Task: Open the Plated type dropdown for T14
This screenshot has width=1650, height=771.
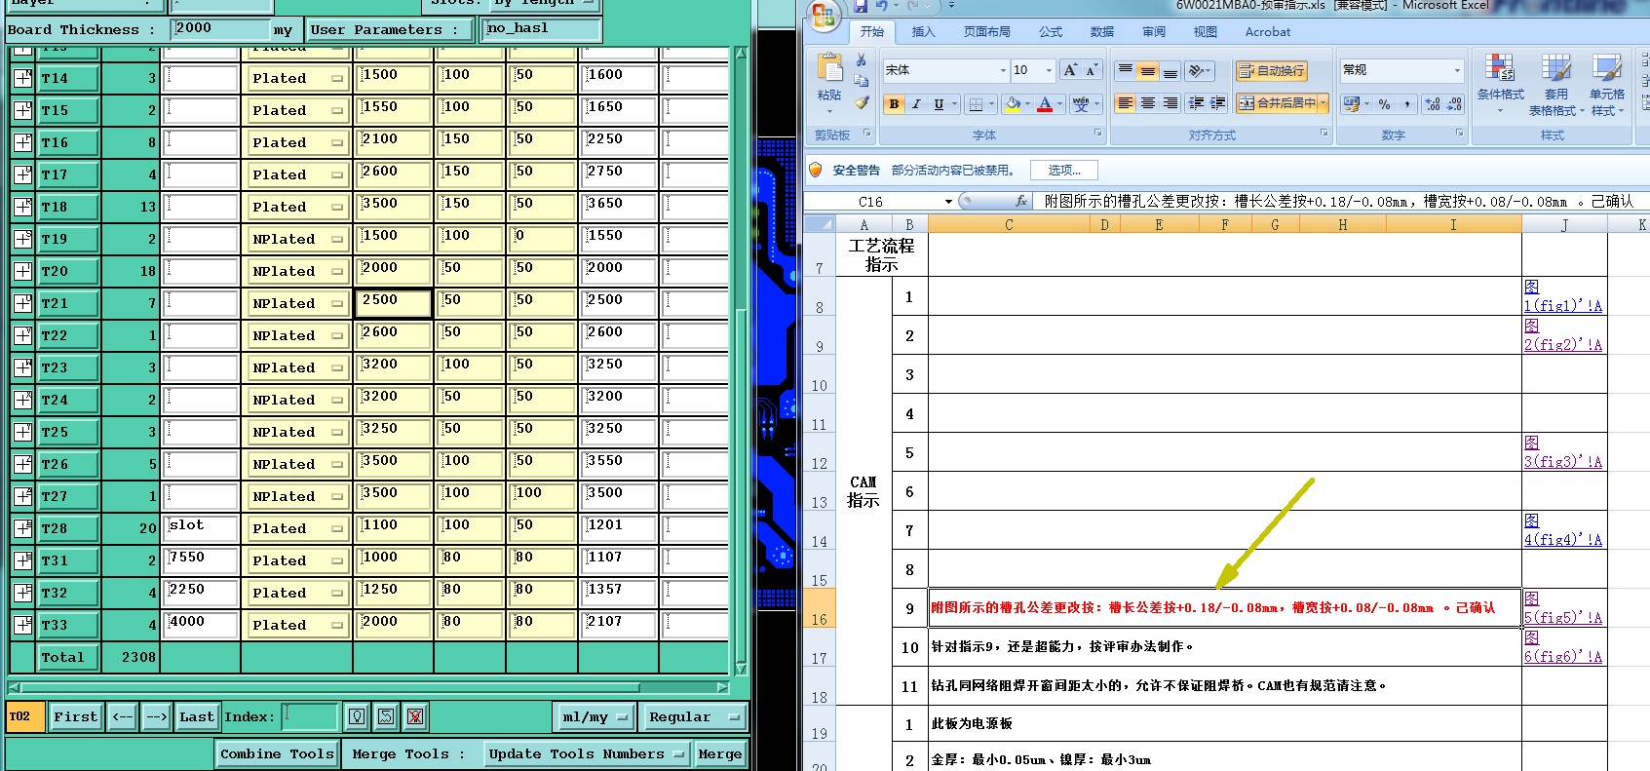Action: tap(298, 78)
